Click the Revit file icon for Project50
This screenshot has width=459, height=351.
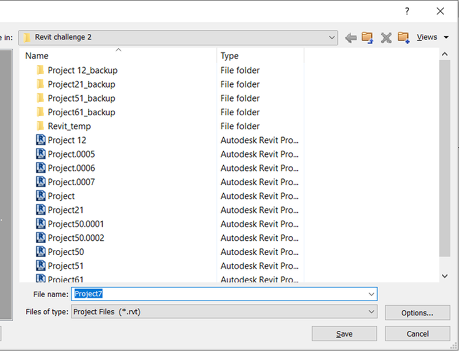(41, 252)
